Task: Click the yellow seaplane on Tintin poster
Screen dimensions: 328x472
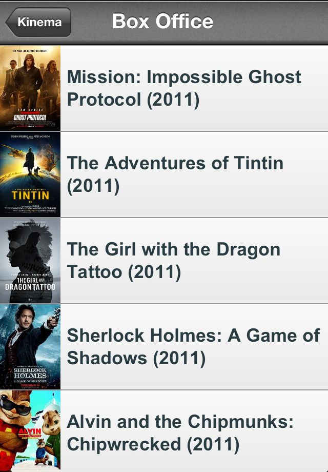Action: pyautogui.click(x=13, y=152)
